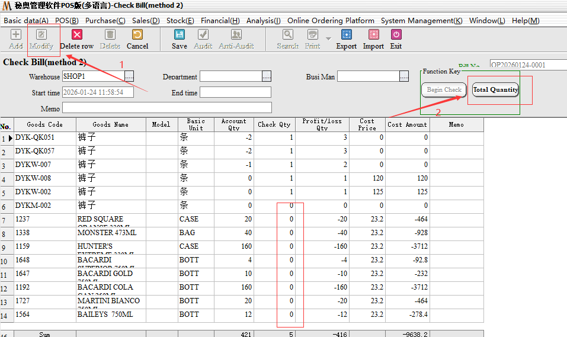
Task: Open the Stock menu
Action: [178, 20]
